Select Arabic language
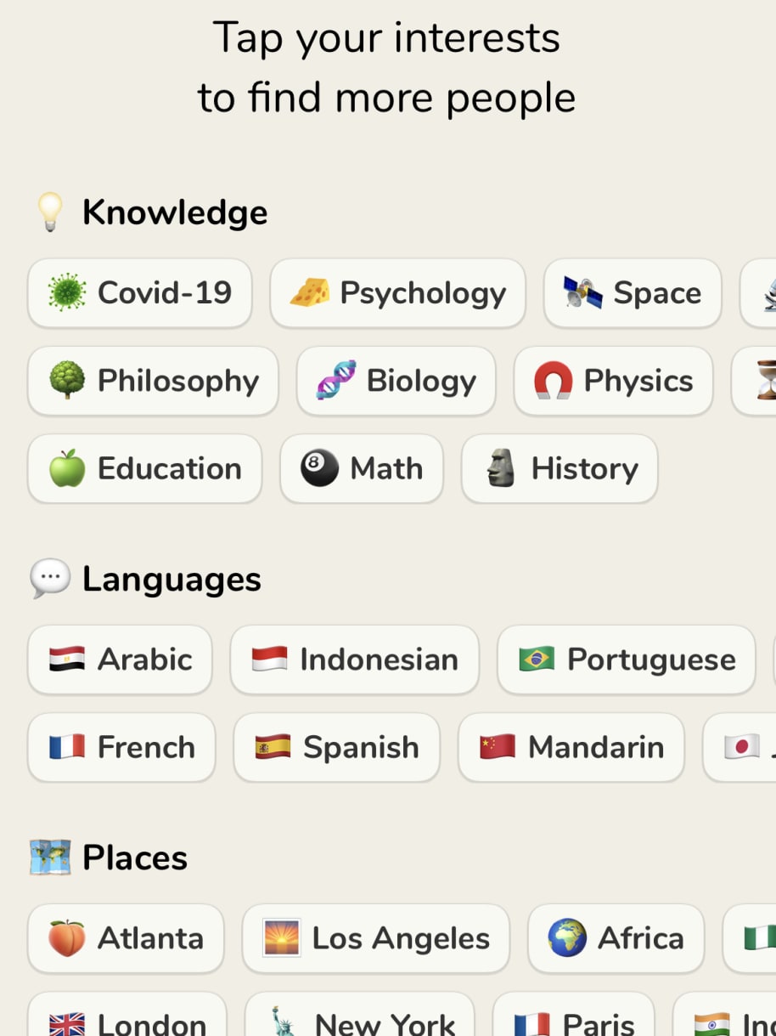 click(120, 660)
